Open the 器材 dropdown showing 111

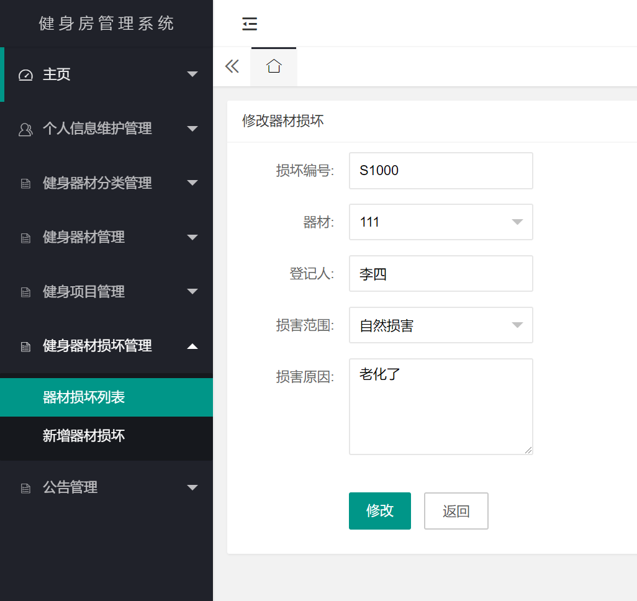(441, 222)
